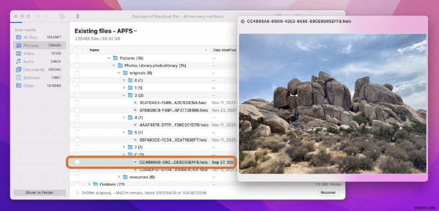Open the Existing files - APFS dropdown
439x211 pixels.
click(106, 31)
